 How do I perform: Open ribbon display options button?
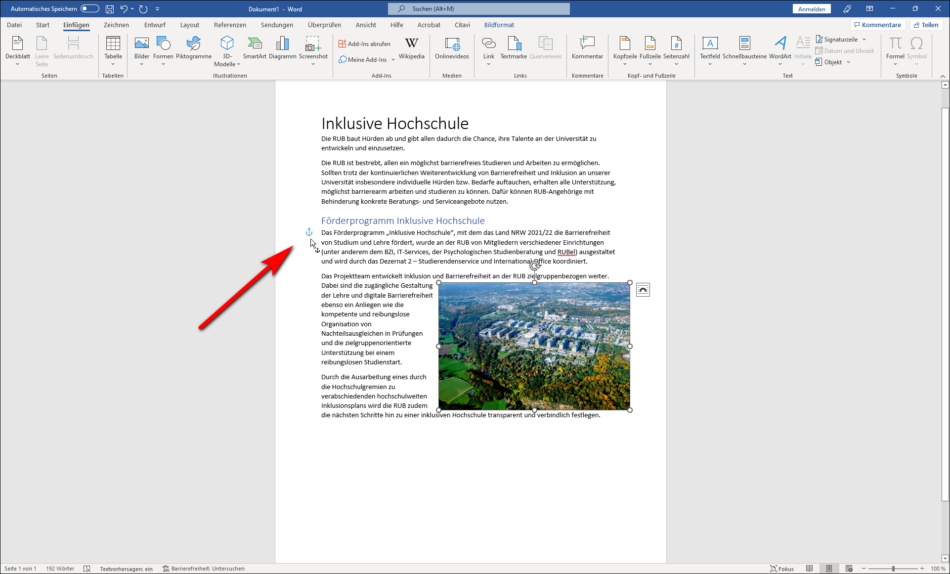869,9
